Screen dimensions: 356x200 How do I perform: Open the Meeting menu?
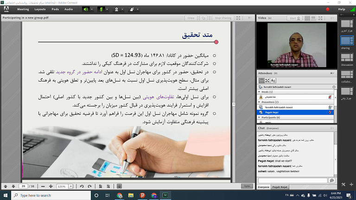[23, 9]
